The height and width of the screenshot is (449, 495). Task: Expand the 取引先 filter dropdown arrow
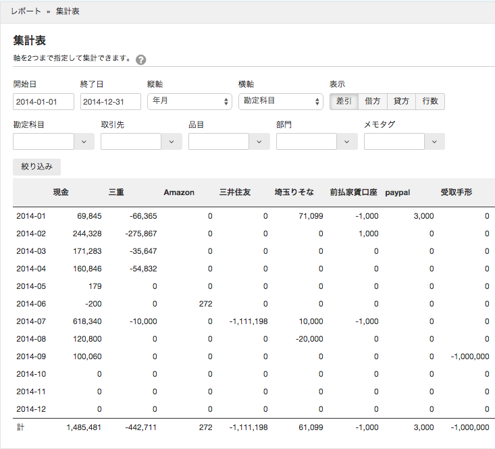(x=172, y=141)
